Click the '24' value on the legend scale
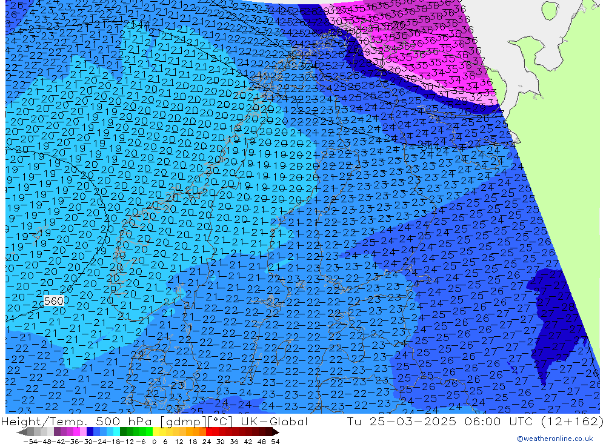The width and height of the screenshot is (606, 444). point(207,442)
